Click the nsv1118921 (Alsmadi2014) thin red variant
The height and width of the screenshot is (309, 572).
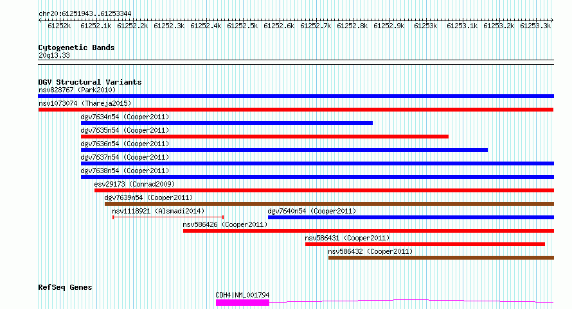[x=168, y=217]
